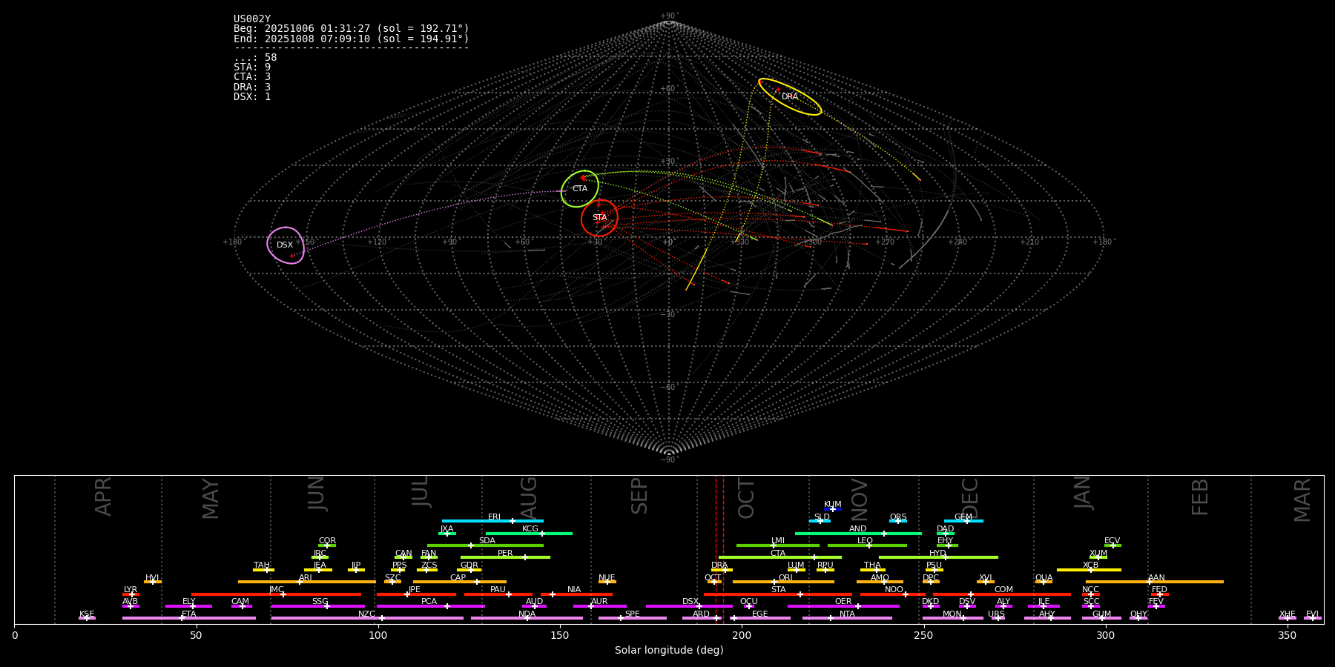Click the HVI shower label in timeline
This screenshot has width=1335, height=667.
point(152,578)
